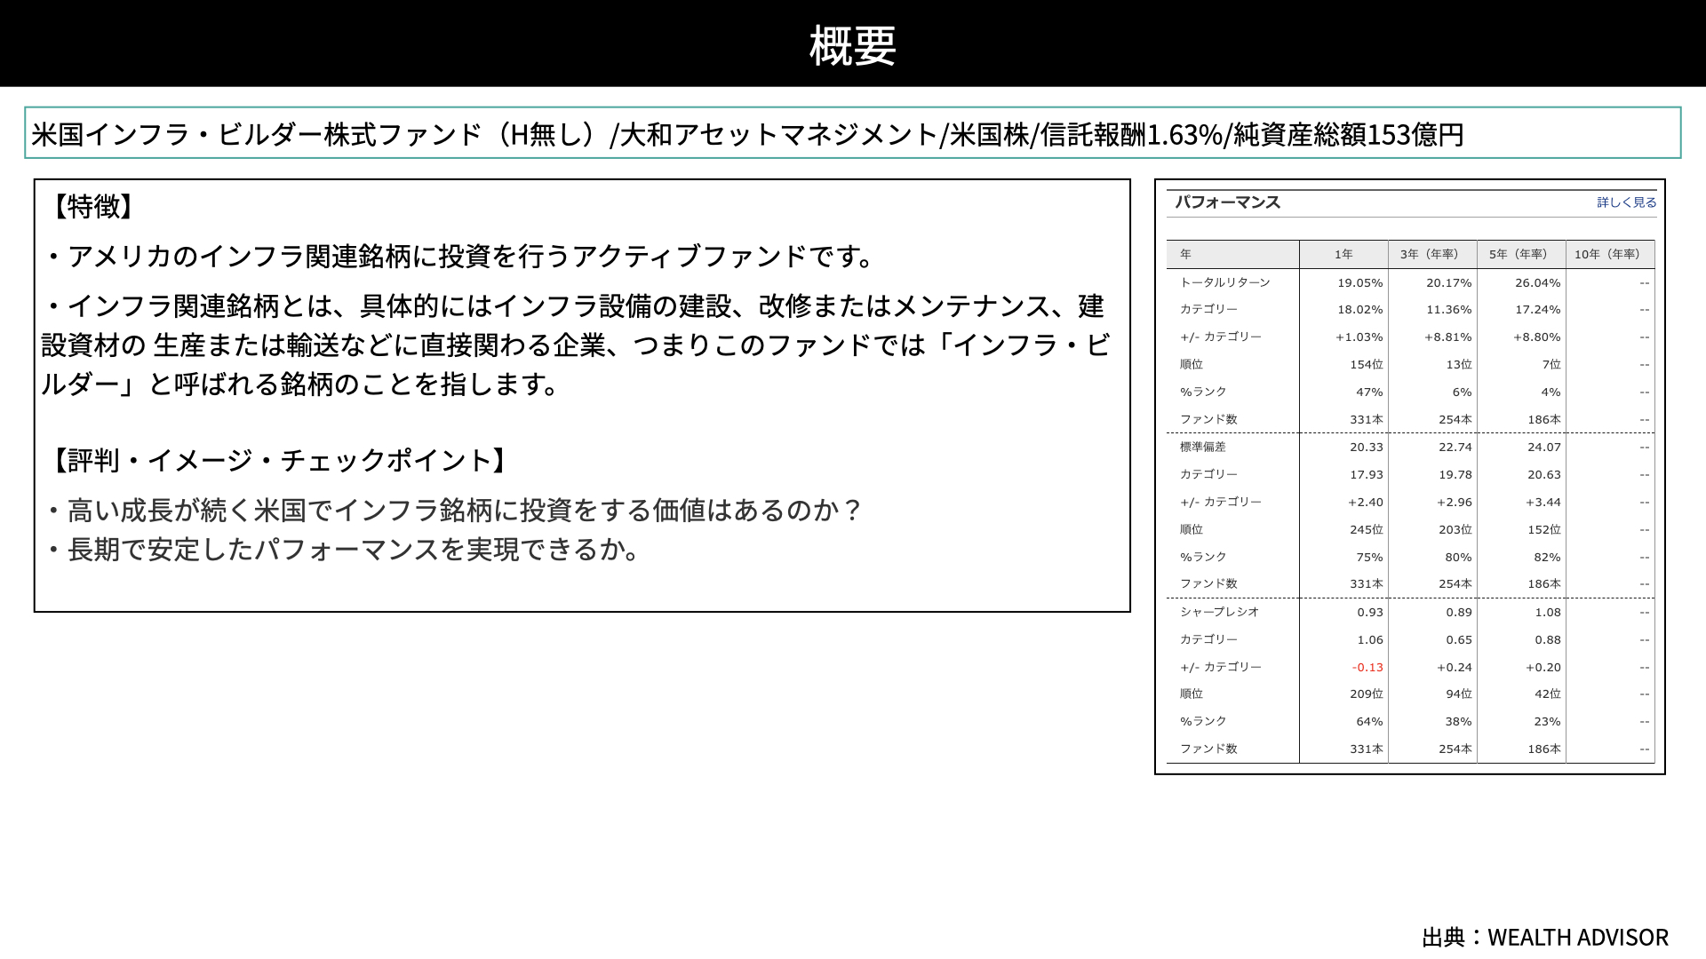Select the 19.78 category deviation cell

click(x=1455, y=475)
